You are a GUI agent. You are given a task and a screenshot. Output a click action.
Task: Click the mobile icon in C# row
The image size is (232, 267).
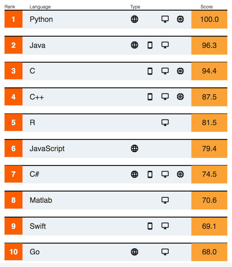pos(150,175)
